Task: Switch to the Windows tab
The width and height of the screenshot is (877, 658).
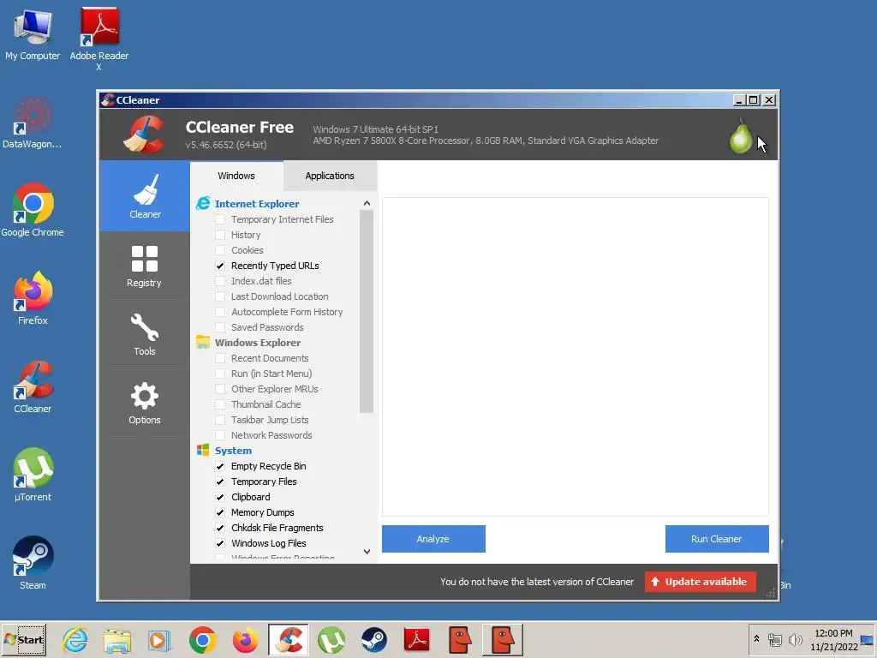Action: coord(236,176)
